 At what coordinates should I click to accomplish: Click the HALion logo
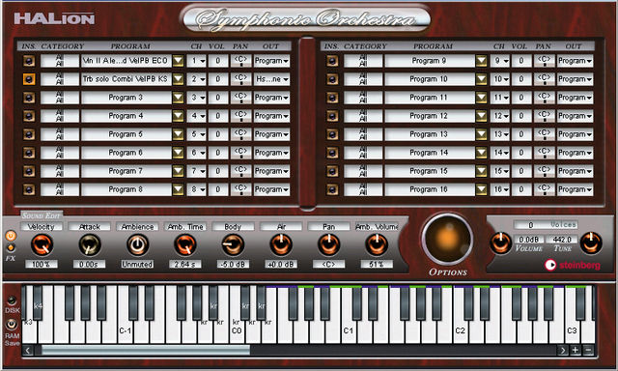(54, 18)
